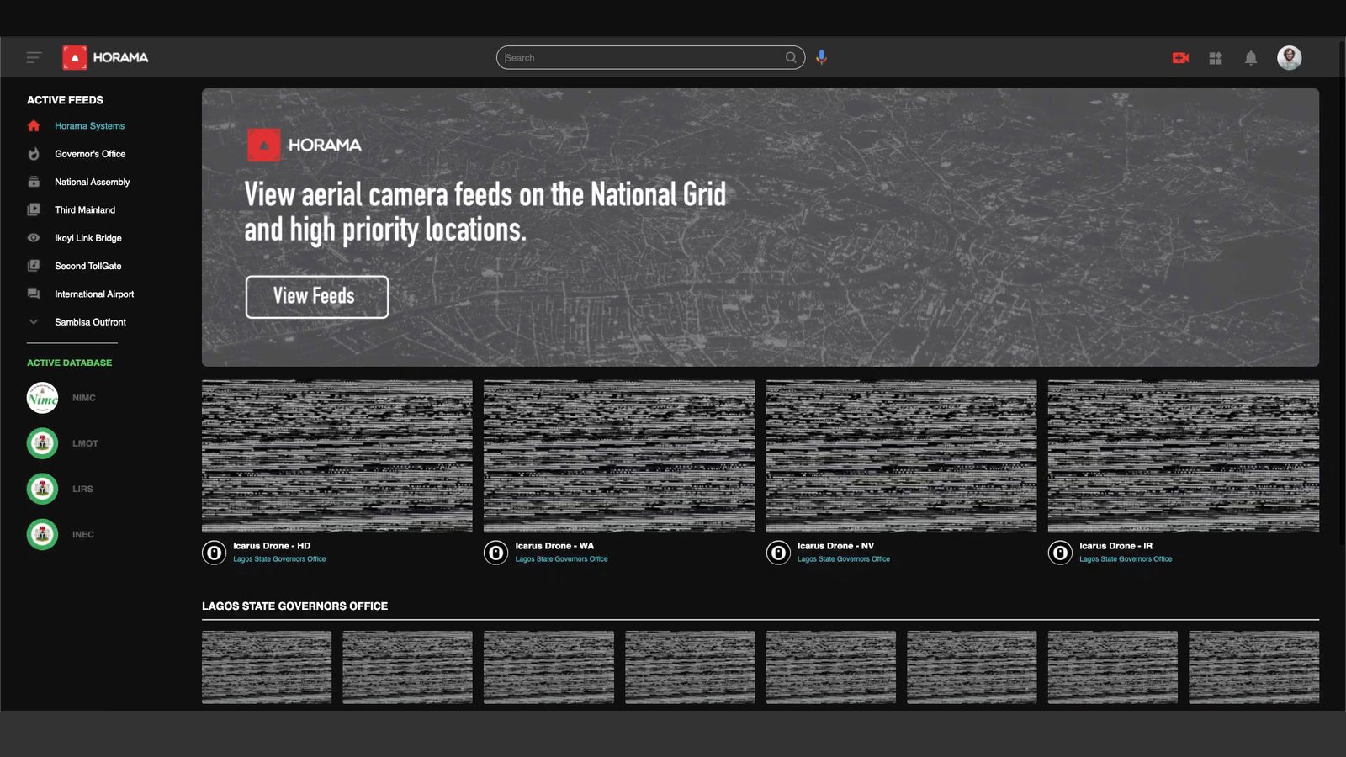Click the View Feeds button
Viewport: 1346px width, 757px height.
pos(316,297)
